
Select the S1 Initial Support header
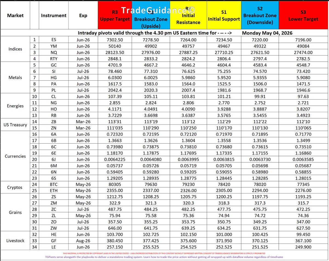224,15
